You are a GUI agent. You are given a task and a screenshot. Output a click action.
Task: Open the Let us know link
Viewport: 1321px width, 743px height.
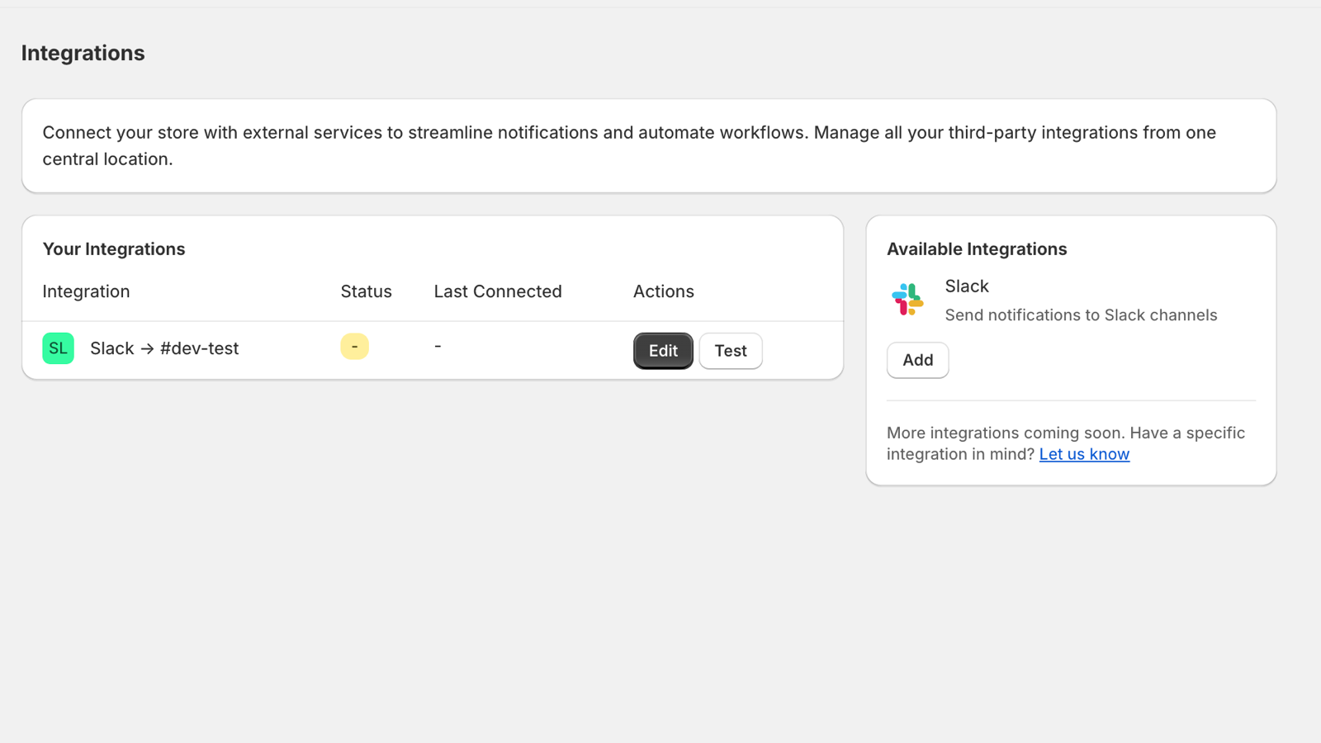(x=1084, y=453)
